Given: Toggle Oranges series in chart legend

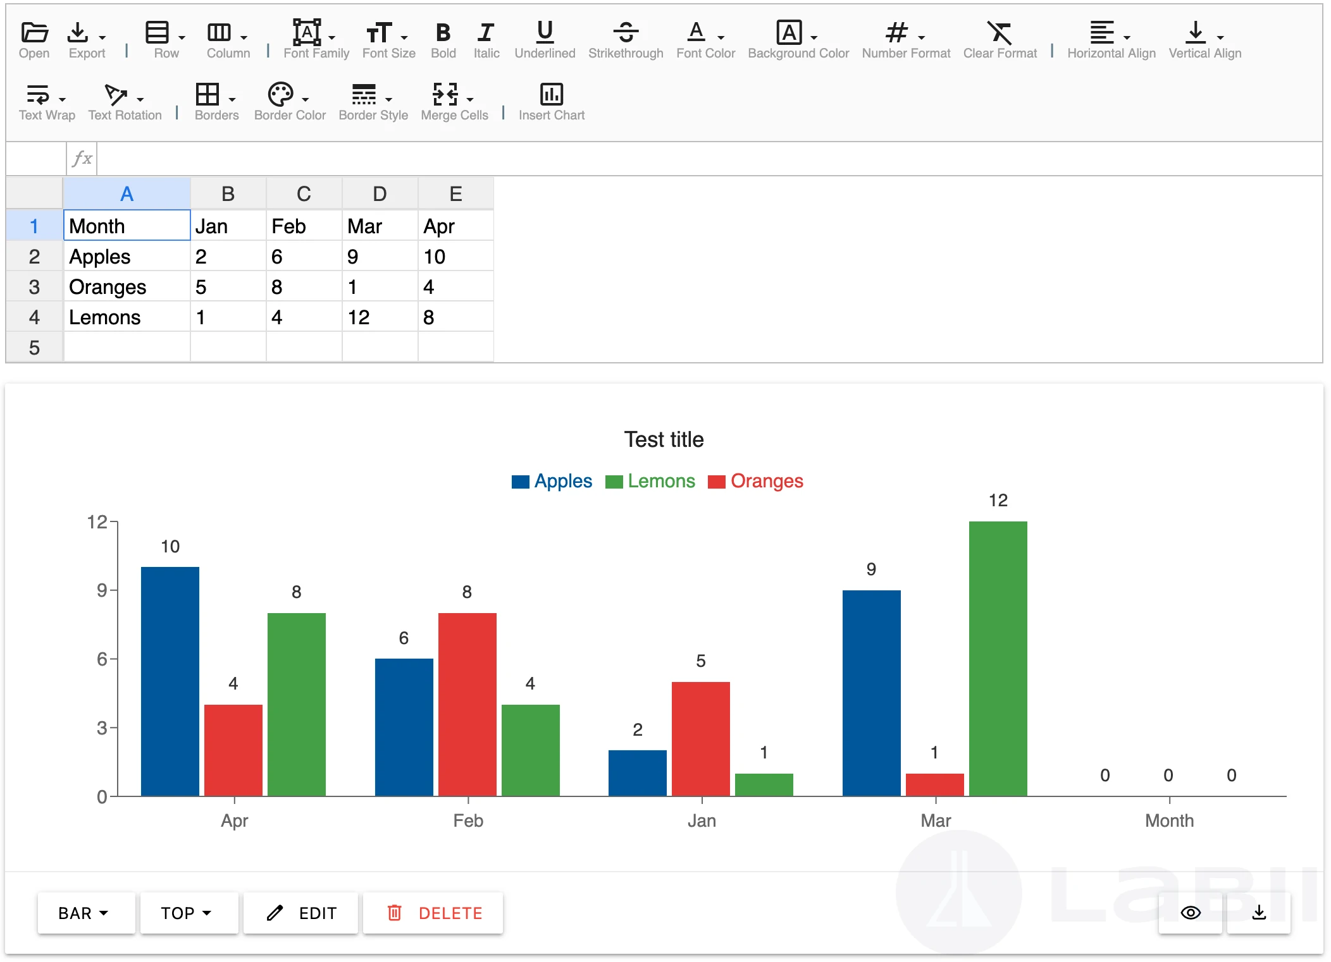Looking at the screenshot, I should pyautogui.click(x=755, y=481).
